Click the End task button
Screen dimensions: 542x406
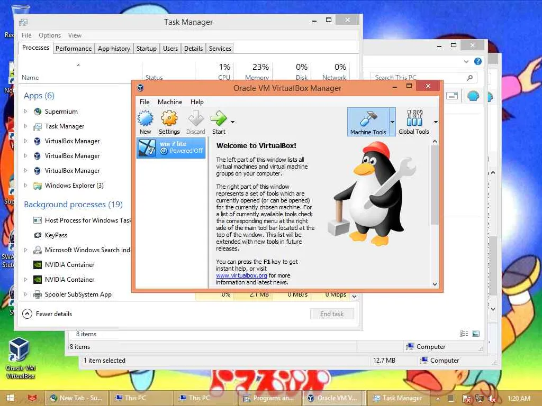[332, 314]
